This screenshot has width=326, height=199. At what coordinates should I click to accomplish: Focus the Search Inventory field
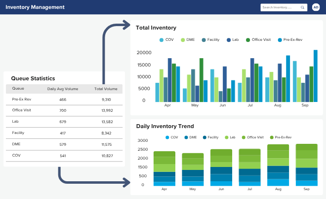tap(284, 7)
